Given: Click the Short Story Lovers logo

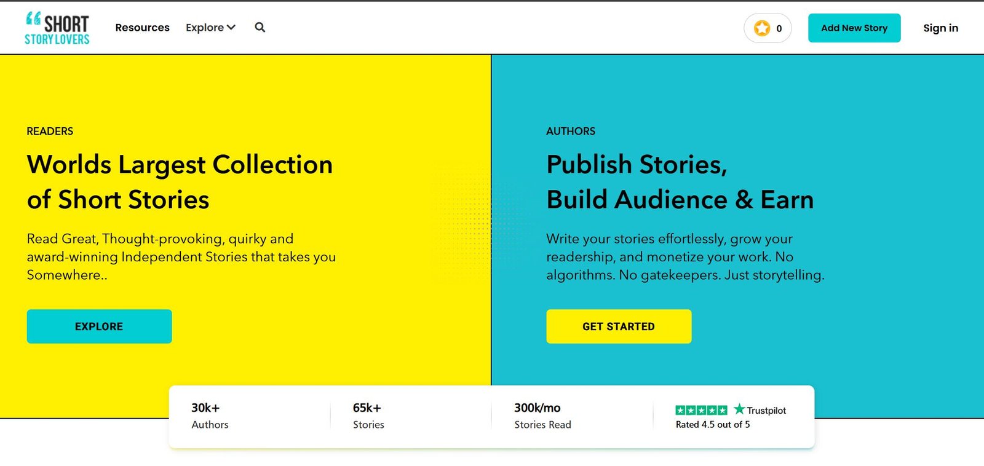Looking at the screenshot, I should pos(57,28).
